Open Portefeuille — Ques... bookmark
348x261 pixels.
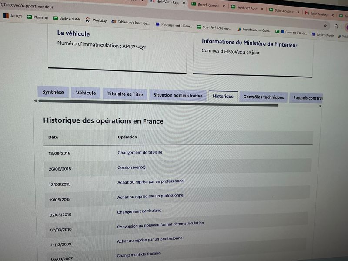[254, 30]
